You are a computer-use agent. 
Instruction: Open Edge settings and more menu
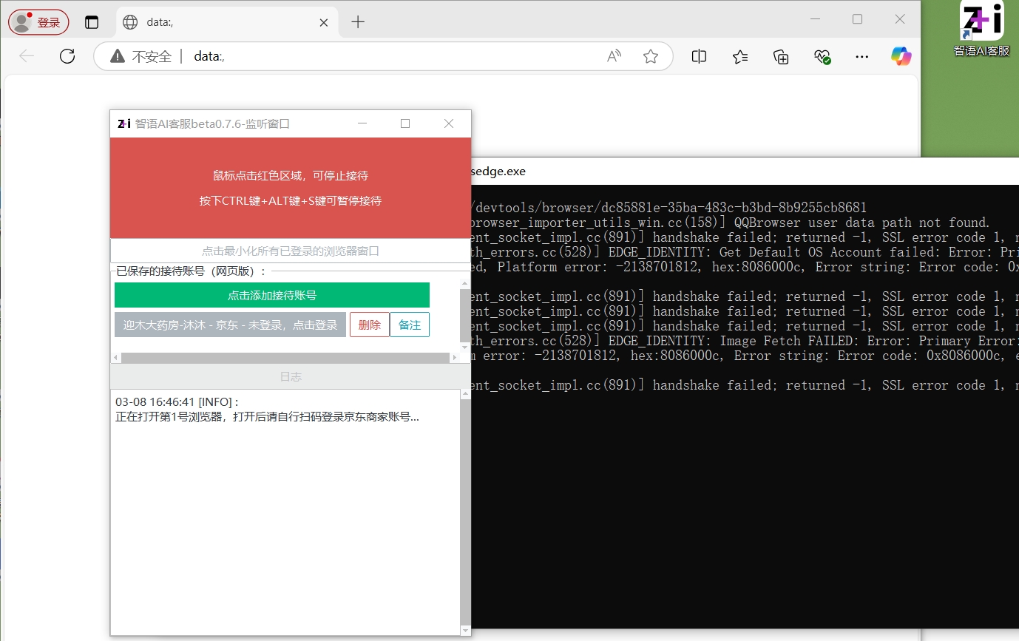pos(861,56)
